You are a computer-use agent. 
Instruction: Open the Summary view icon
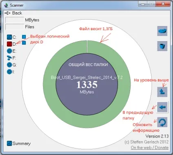click(9, 144)
